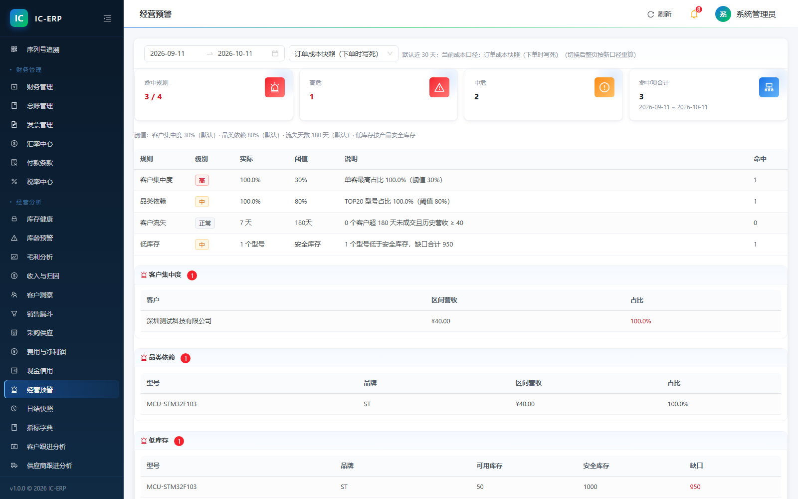Click MCU-STM32F103 in 品类依赖 table
Viewport: 798px width, 499px height.
[x=172, y=404]
